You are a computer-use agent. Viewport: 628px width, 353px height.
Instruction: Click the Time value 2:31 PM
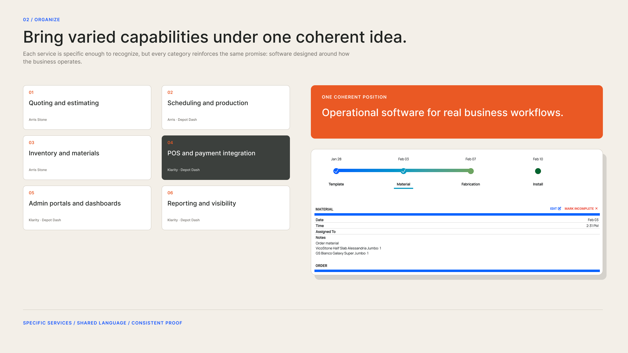click(592, 226)
